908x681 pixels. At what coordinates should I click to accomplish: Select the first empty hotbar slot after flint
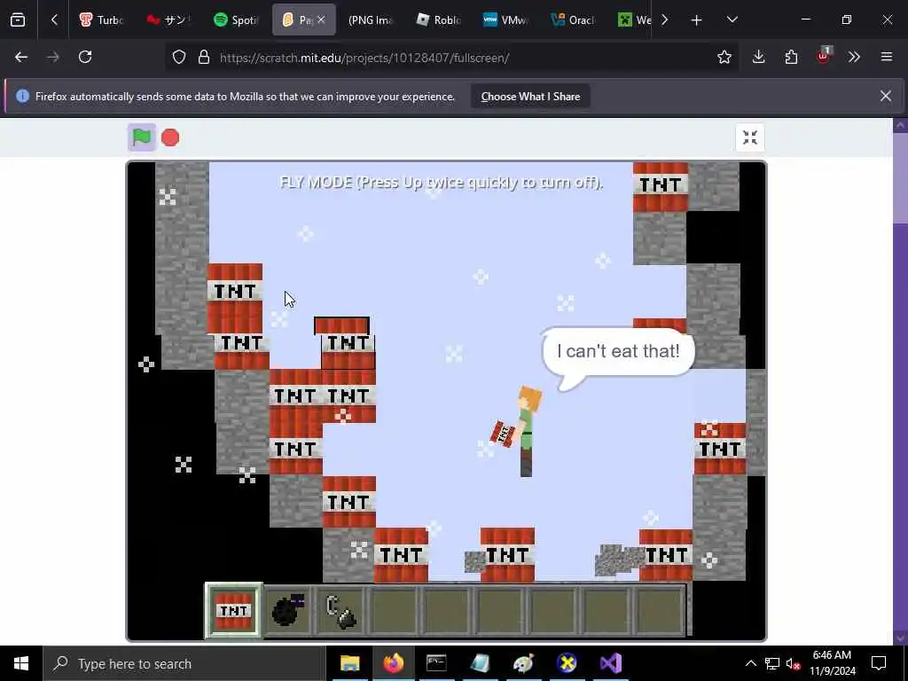coord(395,611)
